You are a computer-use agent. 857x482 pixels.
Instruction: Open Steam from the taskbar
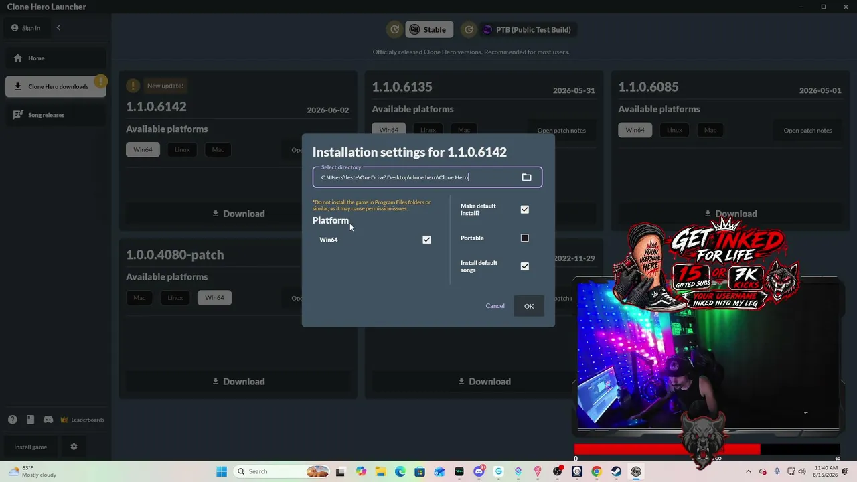[x=616, y=471]
